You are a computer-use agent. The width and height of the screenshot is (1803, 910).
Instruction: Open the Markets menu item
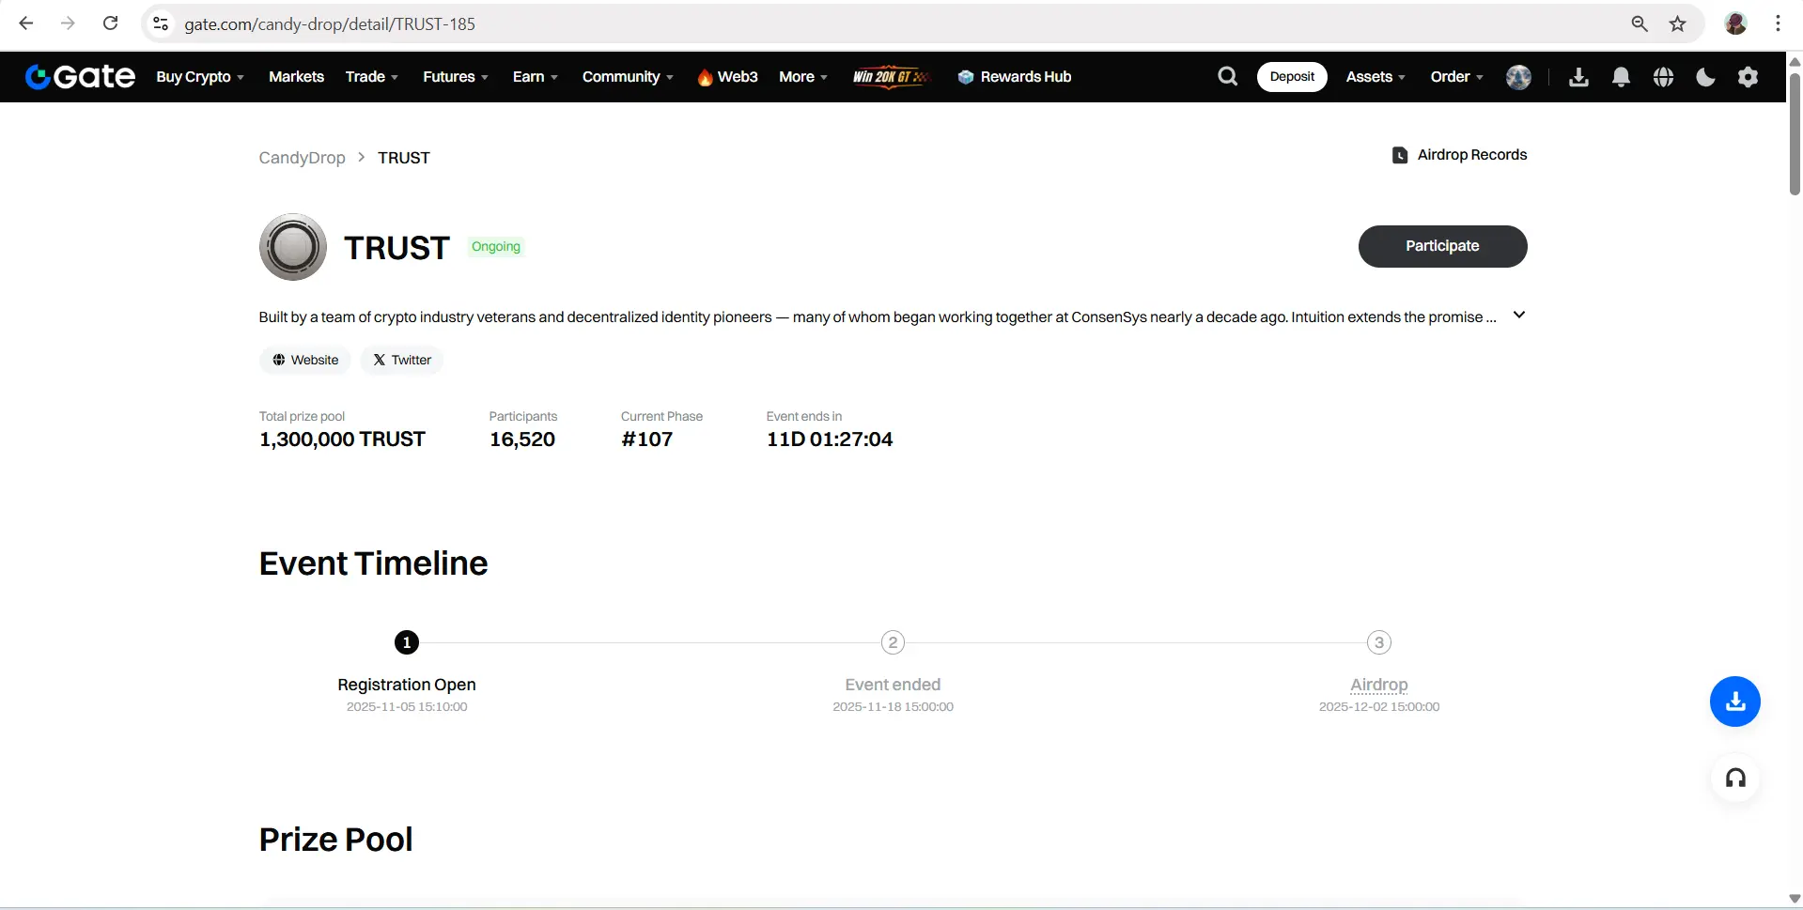tap(296, 77)
